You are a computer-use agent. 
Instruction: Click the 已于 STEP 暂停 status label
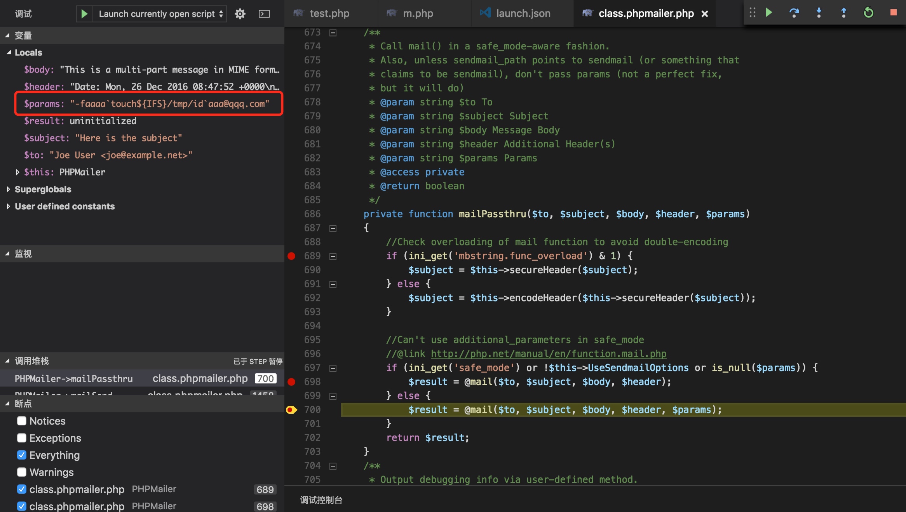[x=258, y=361]
